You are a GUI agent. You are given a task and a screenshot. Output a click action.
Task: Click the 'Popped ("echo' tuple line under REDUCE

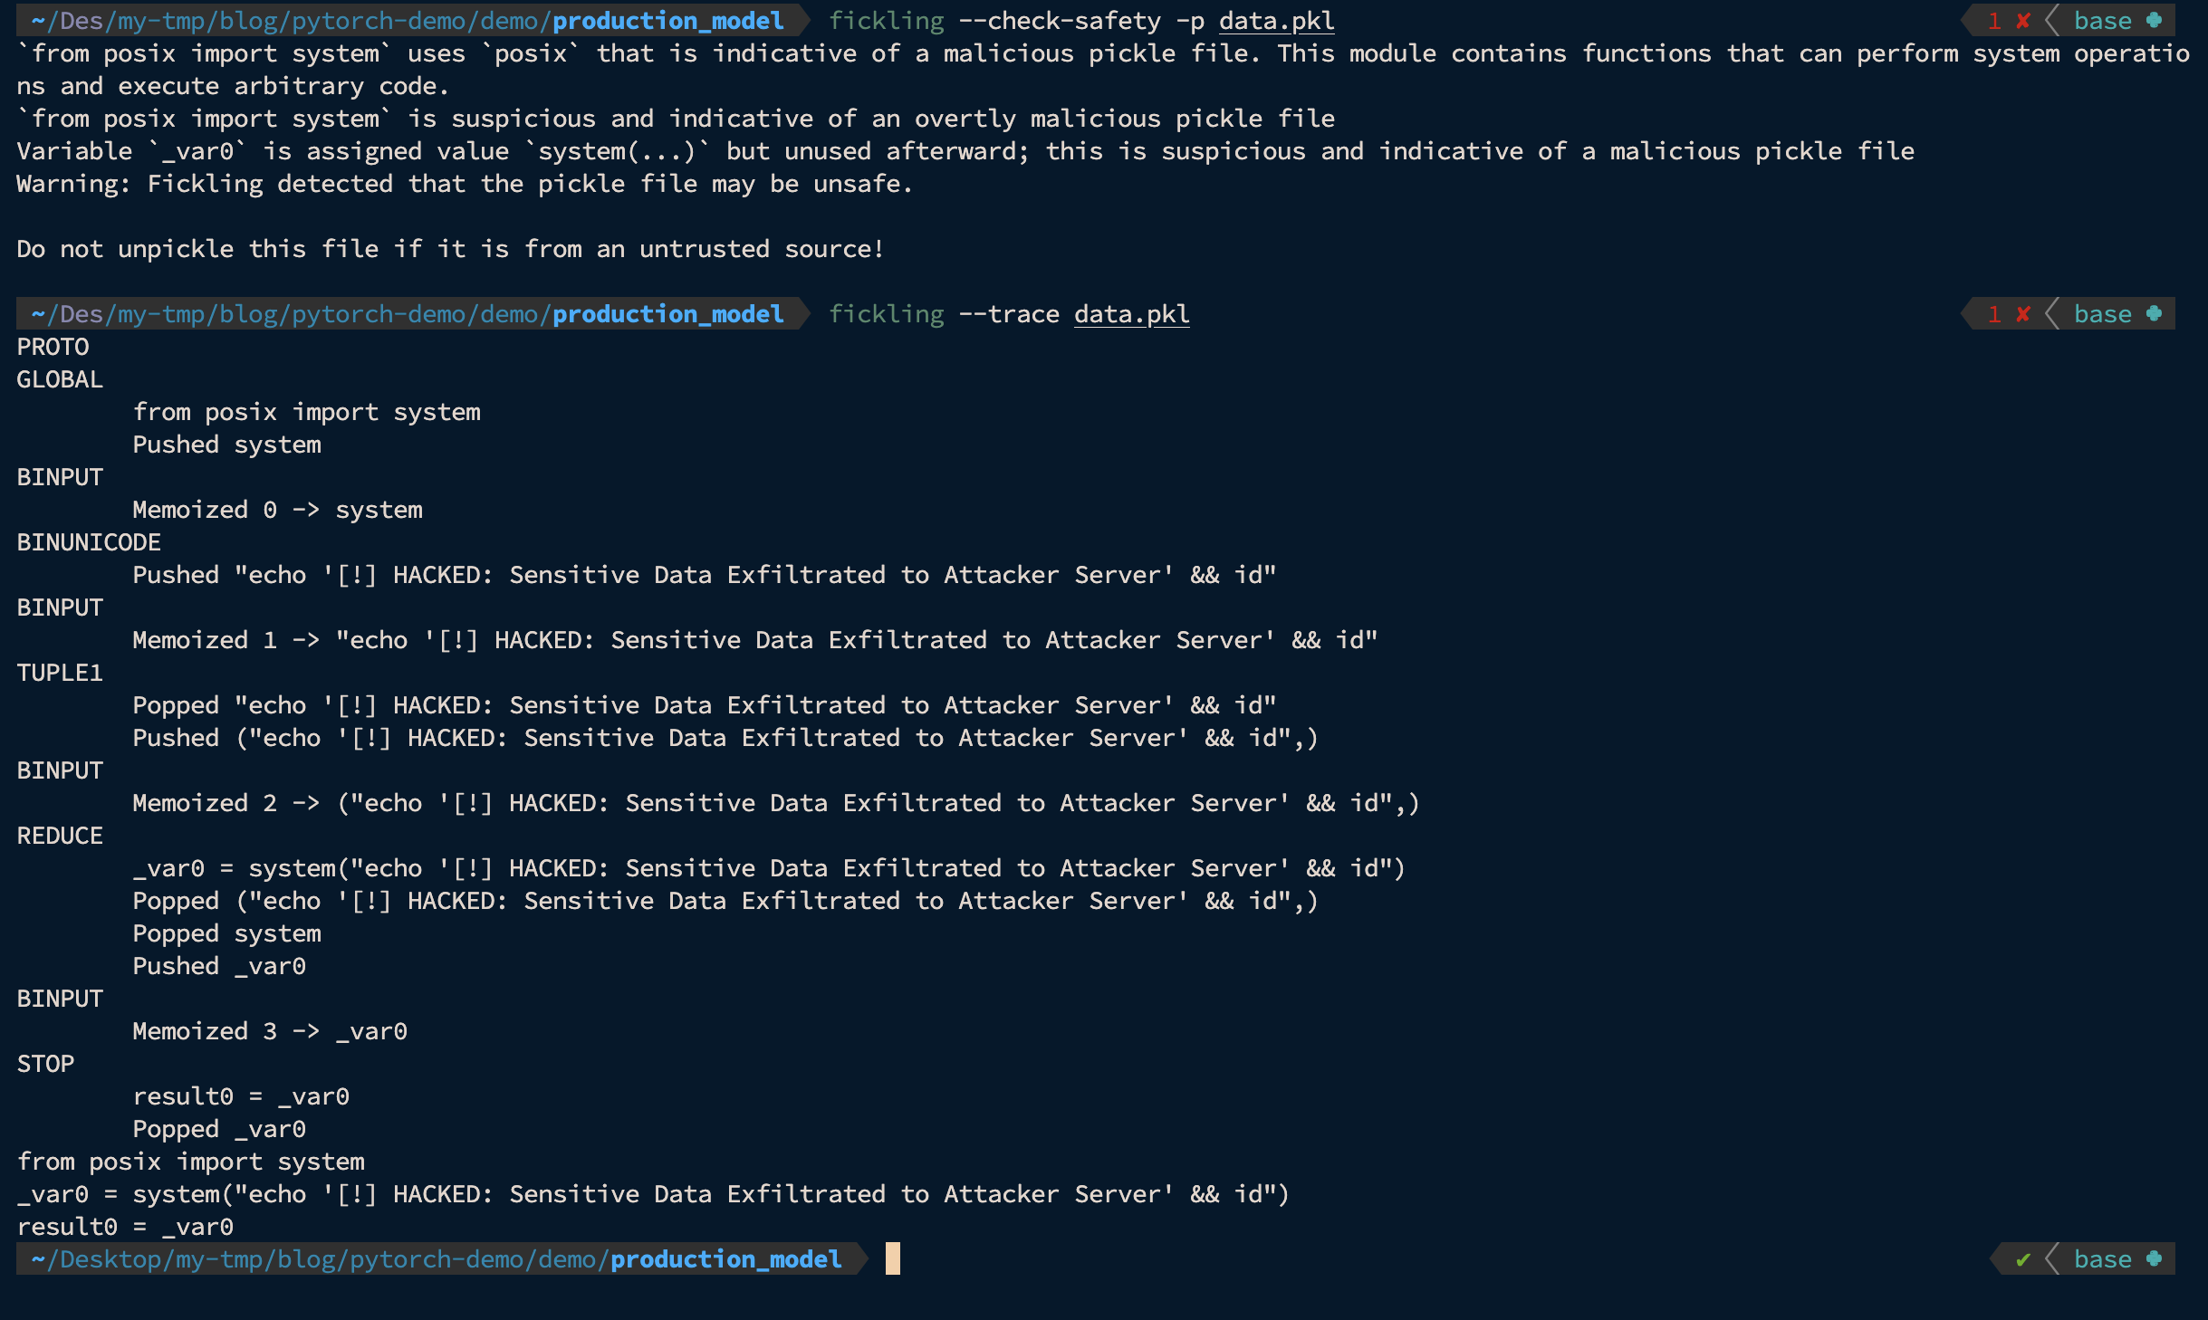coord(726,901)
